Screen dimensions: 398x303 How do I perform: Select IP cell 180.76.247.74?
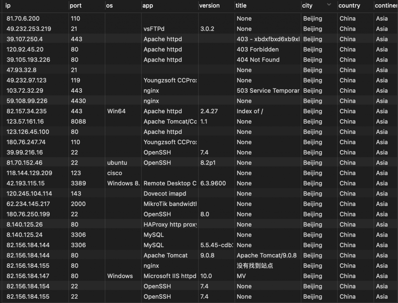[x=26, y=142]
